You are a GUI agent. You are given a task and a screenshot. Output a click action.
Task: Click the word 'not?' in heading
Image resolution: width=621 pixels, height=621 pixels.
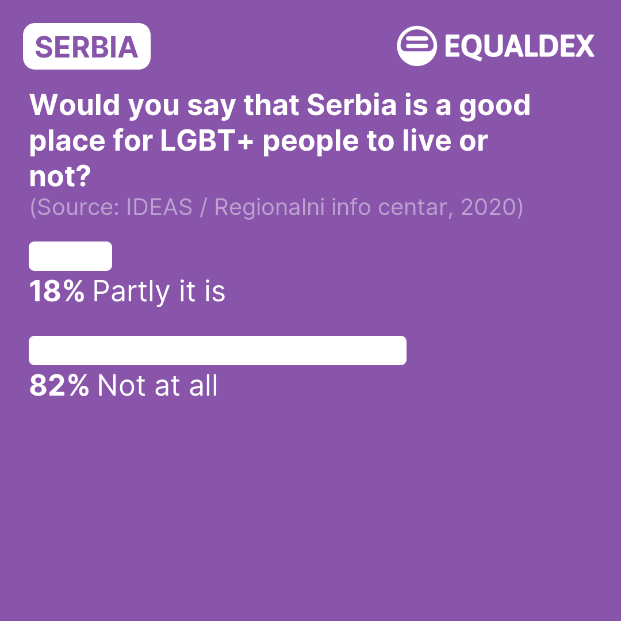coord(60,177)
